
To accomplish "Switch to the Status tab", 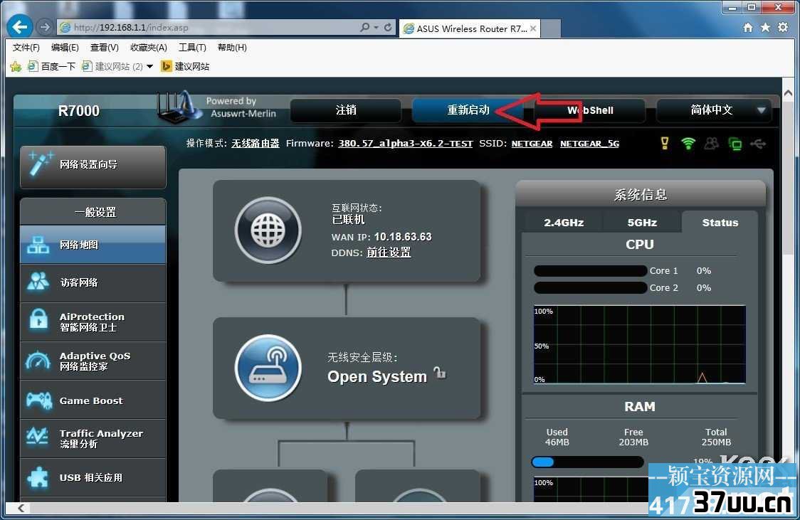I will [720, 222].
